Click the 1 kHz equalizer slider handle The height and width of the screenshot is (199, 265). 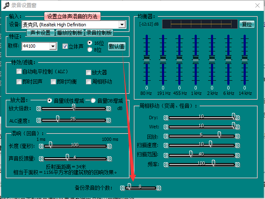pos(196,60)
